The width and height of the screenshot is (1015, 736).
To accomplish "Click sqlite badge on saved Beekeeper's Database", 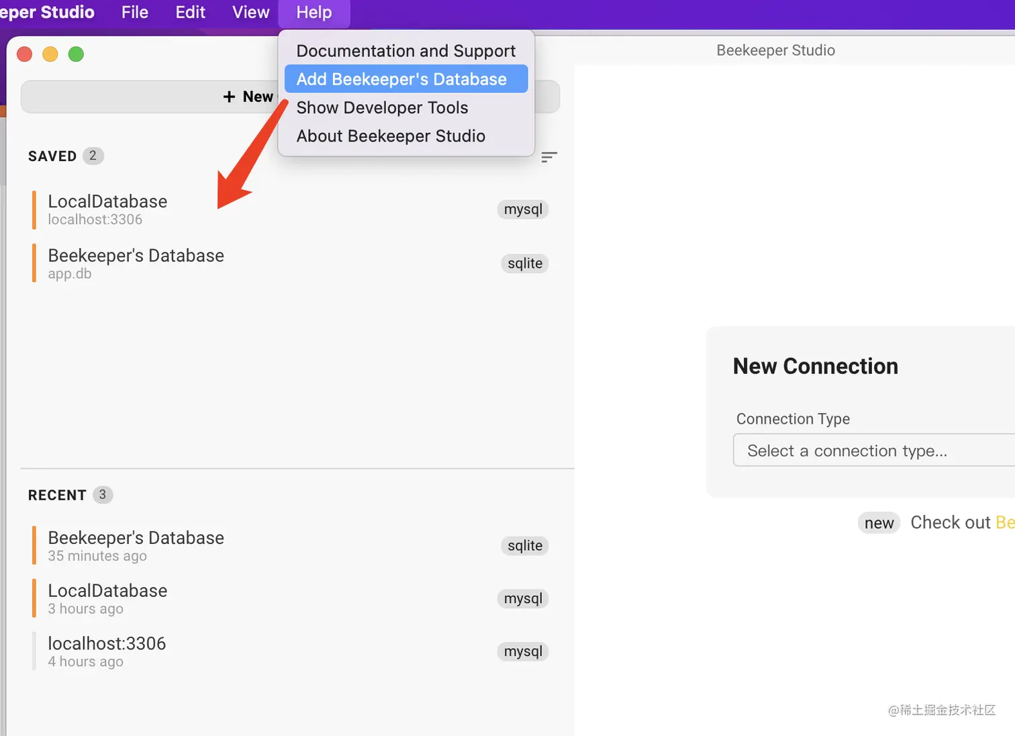I will [525, 263].
